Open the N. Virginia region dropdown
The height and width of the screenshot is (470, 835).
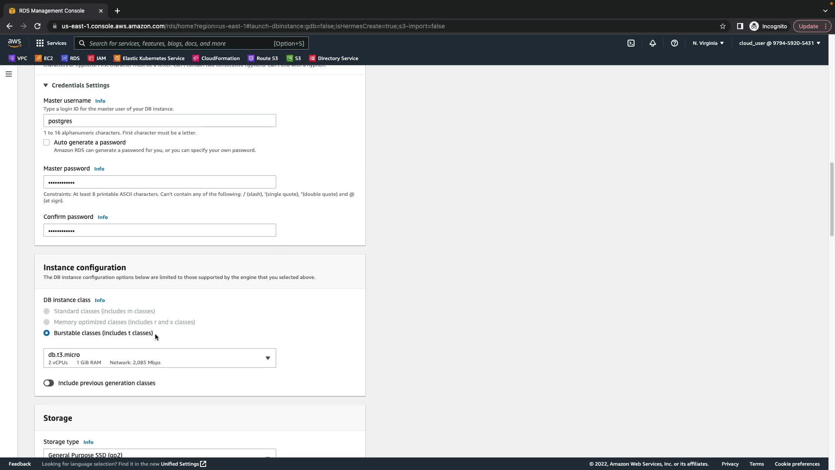(x=708, y=43)
